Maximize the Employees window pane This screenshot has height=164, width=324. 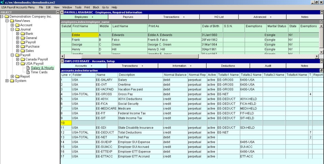pyautogui.click(x=321, y=12)
